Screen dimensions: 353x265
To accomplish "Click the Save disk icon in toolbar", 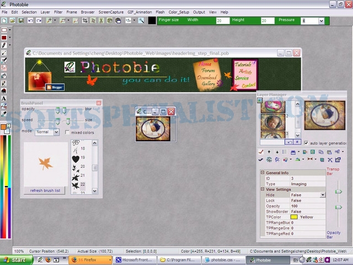I will (x=21, y=21).
